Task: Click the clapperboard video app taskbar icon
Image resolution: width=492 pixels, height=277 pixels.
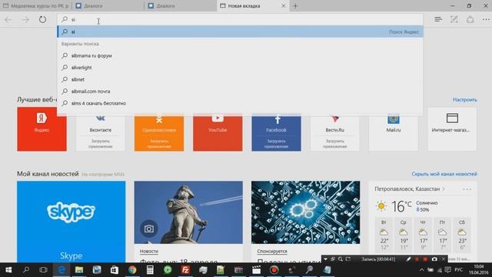Action: point(256,270)
